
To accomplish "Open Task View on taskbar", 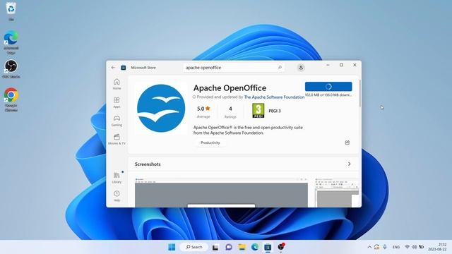I will click(x=215, y=247).
